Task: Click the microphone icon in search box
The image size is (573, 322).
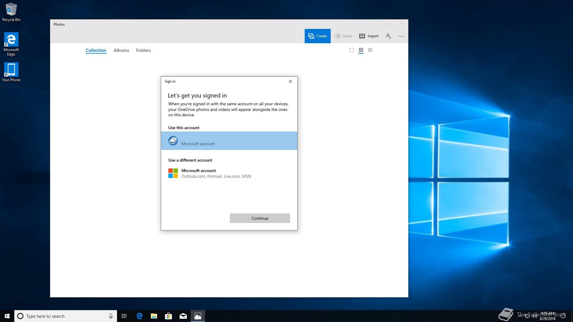Action: 111,316
